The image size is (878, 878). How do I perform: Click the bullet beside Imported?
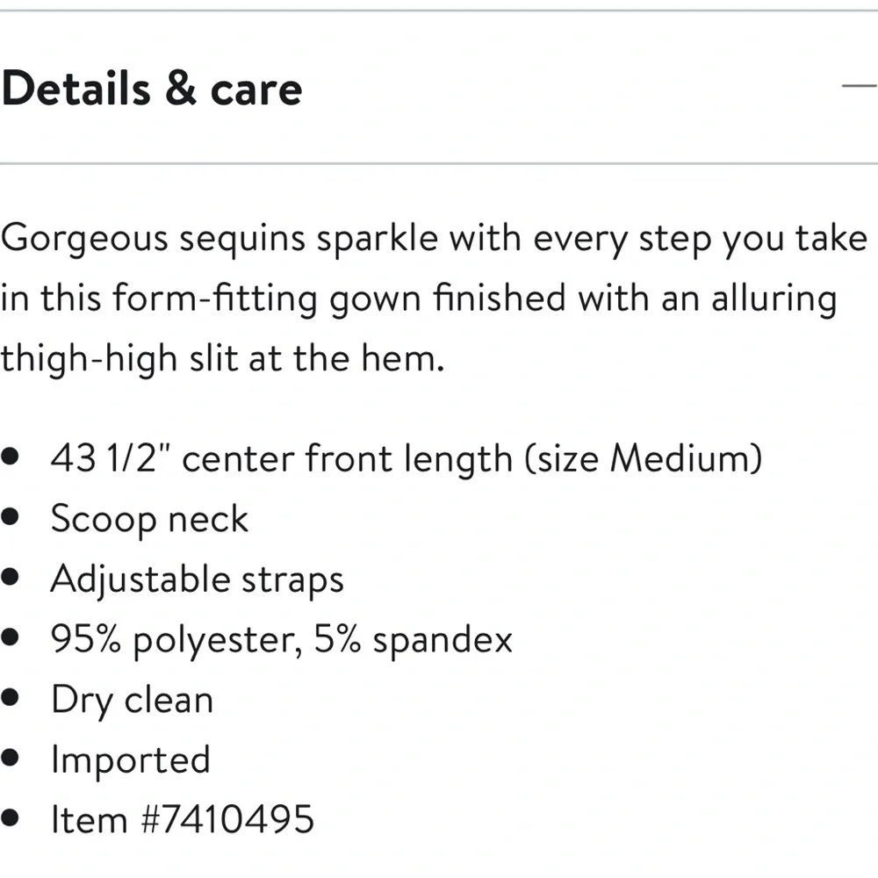point(10,758)
